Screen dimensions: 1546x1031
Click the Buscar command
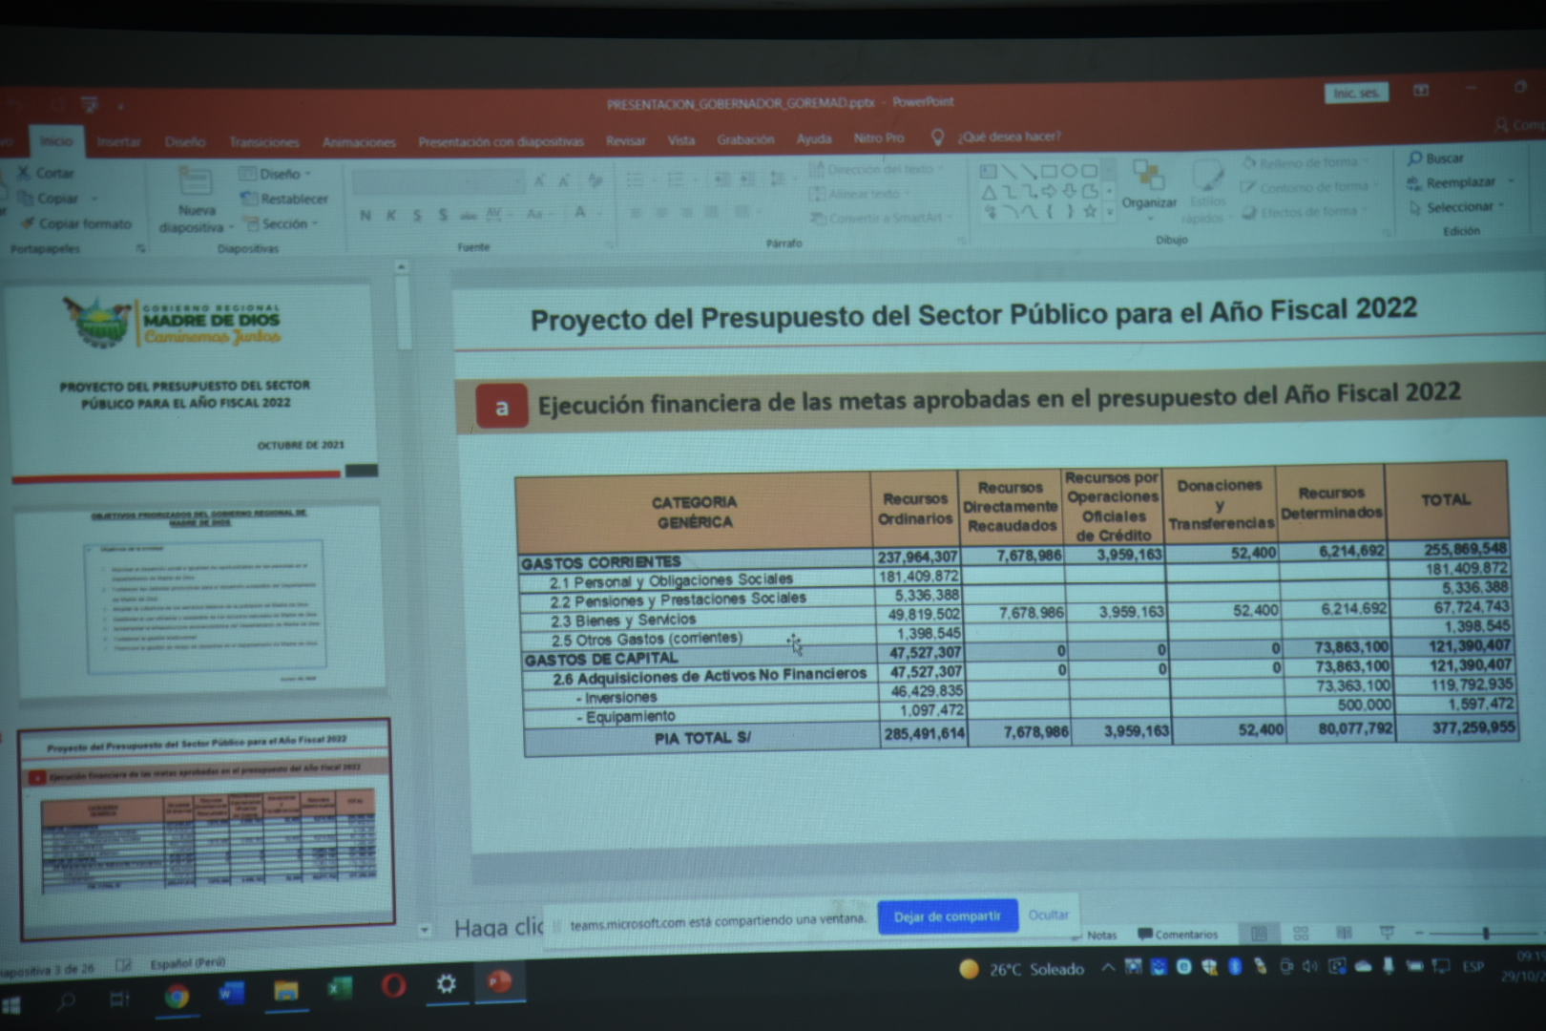click(1436, 158)
